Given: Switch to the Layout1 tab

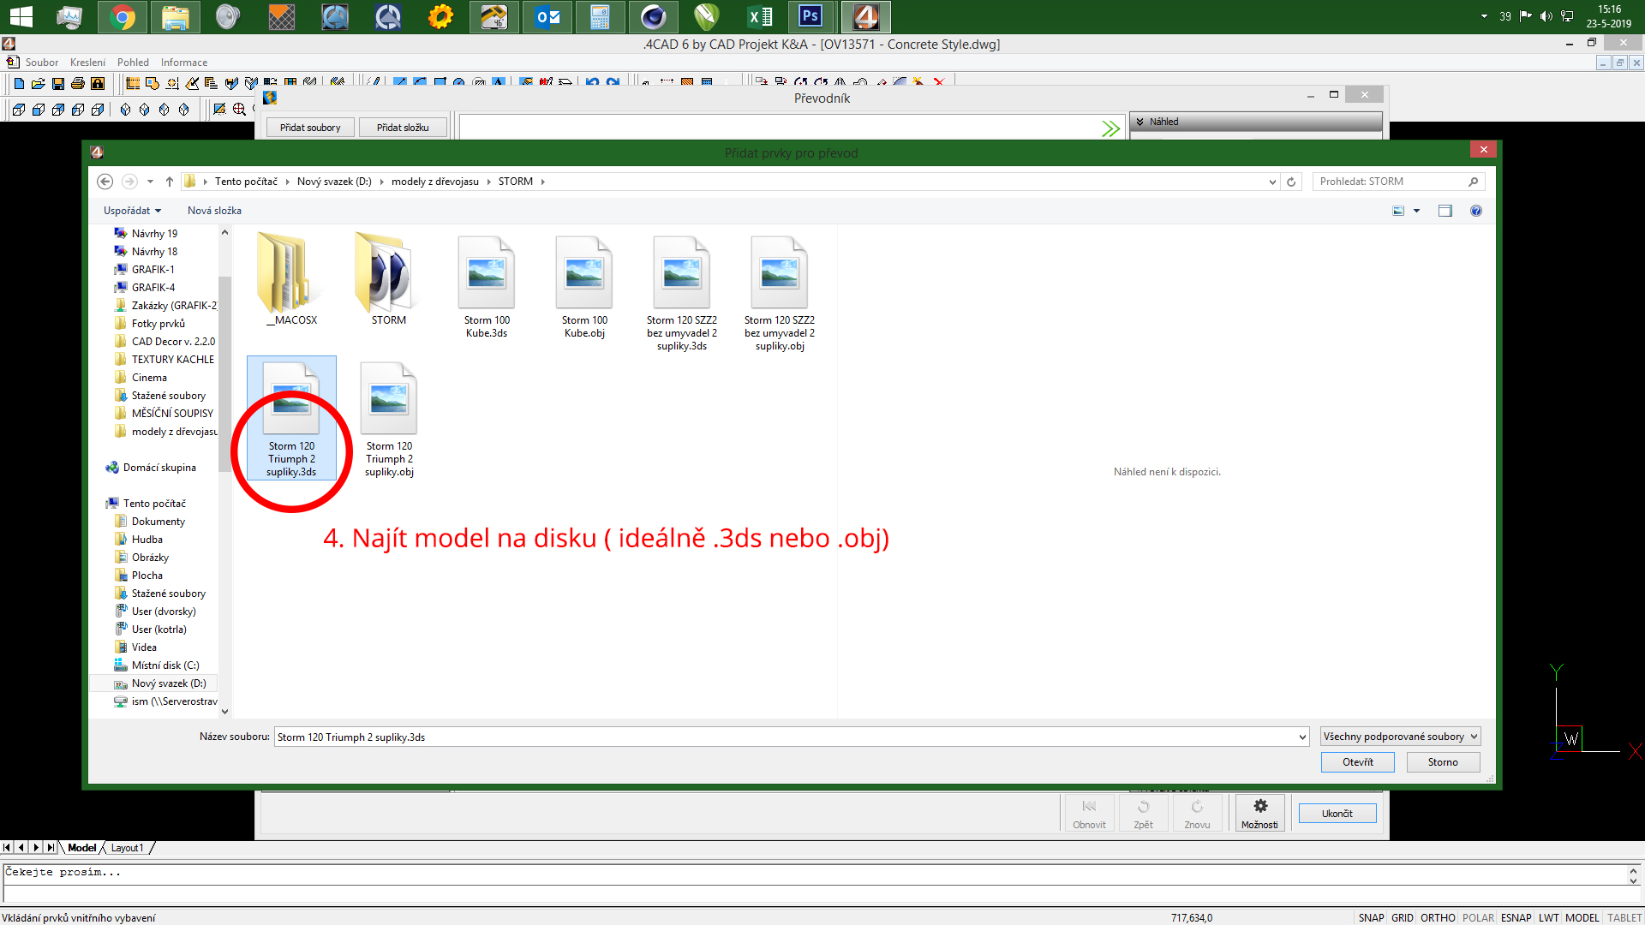Looking at the screenshot, I should pos(127,848).
